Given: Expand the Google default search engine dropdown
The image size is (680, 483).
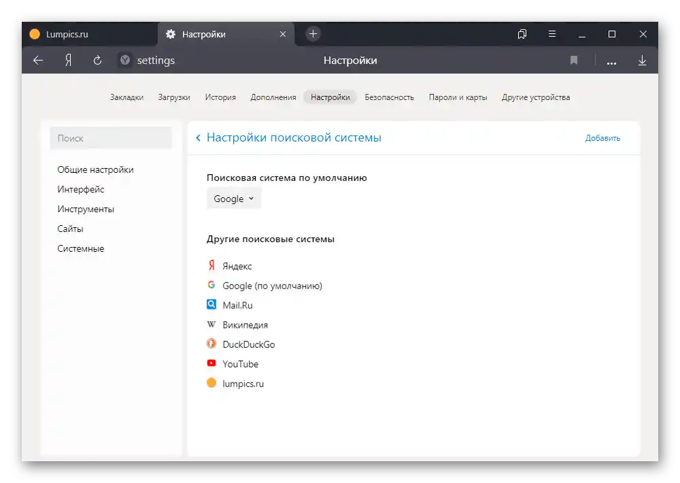Looking at the screenshot, I should (234, 199).
